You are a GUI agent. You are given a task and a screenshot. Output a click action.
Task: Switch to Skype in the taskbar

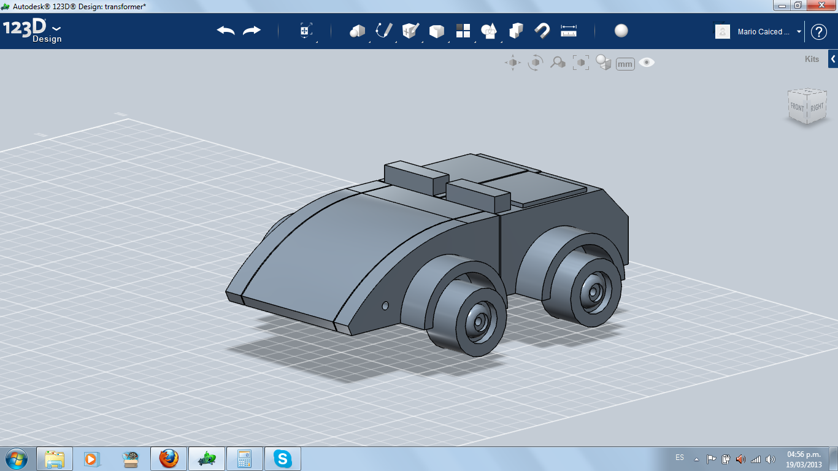(x=283, y=459)
